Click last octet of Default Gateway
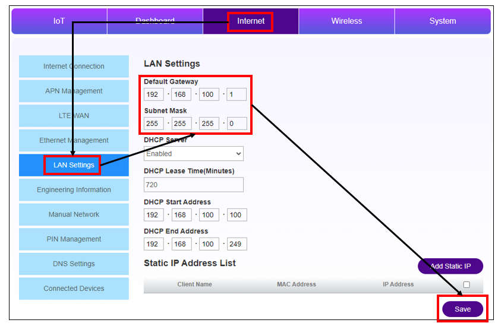Image resolution: width=498 pixels, height=326 pixels. point(236,94)
